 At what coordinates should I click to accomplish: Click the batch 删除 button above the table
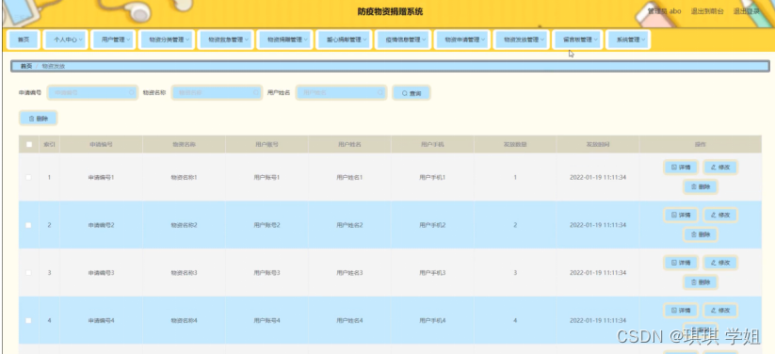tap(38, 119)
